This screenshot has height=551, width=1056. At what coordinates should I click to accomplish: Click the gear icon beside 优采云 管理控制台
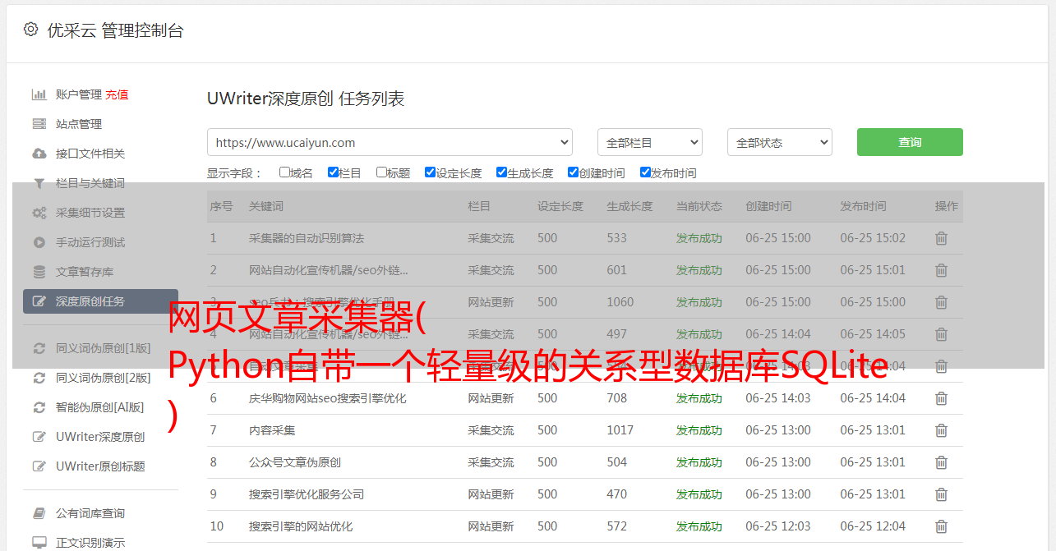[x=30, y=30]
